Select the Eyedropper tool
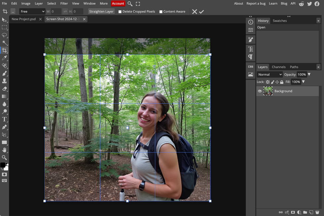The image size is (324, 216). pos(4,58)
